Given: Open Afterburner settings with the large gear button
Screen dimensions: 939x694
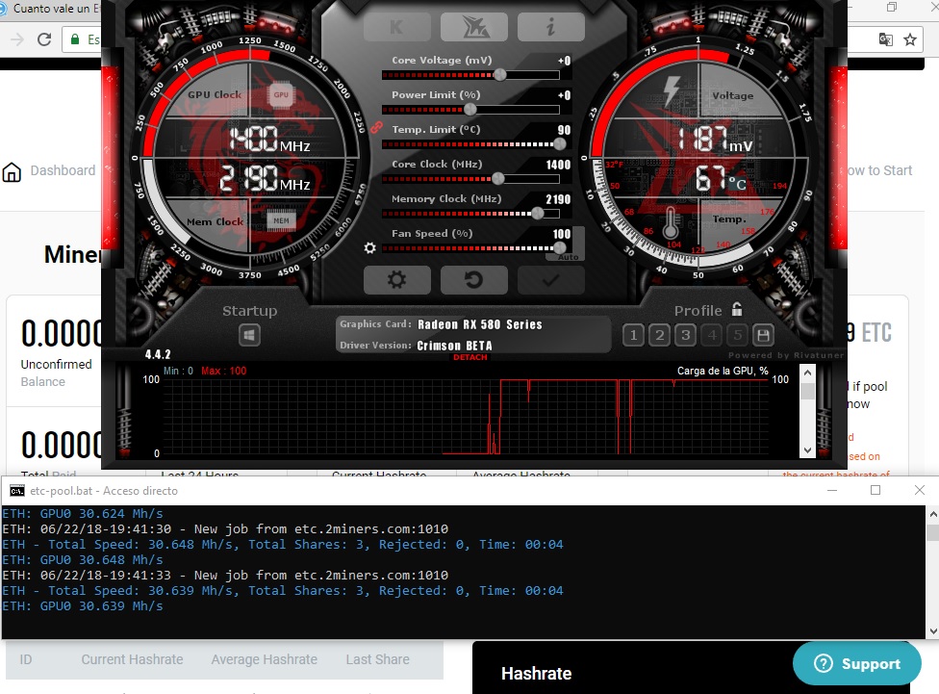Looking at the screenshot, I should click(x=397, y=280).
